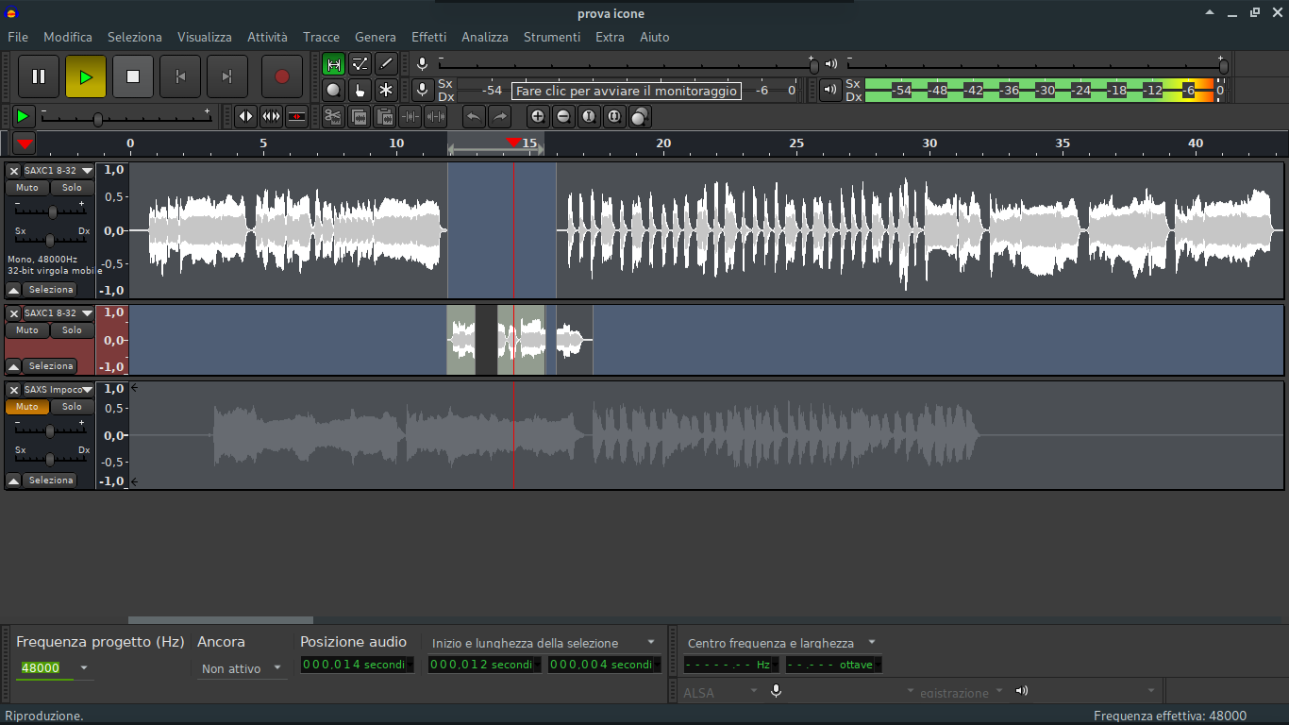Collapse the SAXS Impoco track
1289x725 pixels.
[x=13, y=481]
